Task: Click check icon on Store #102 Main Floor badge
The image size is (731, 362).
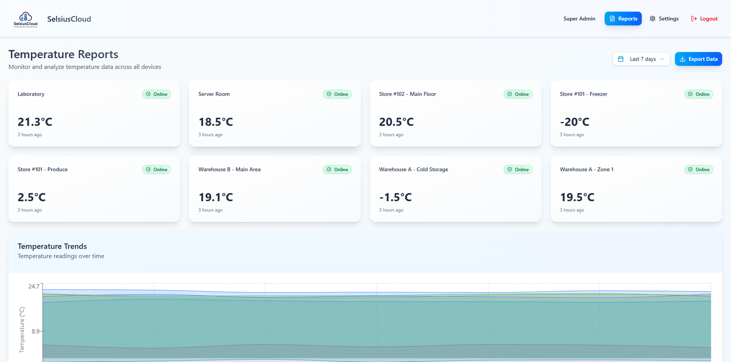Action: [x=510, y=94]
